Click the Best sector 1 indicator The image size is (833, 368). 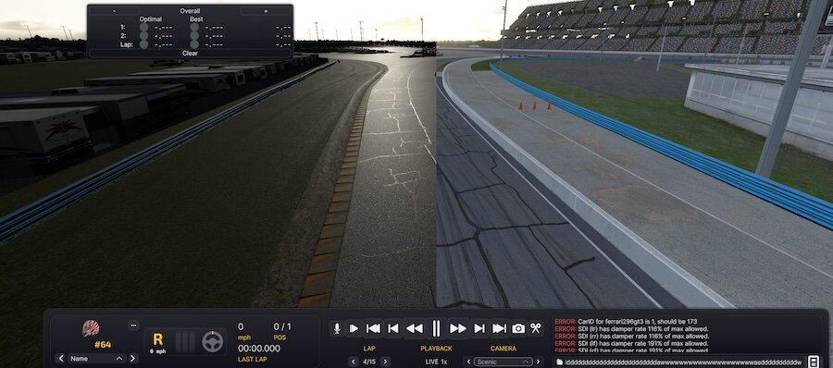(x=194, y=27)
